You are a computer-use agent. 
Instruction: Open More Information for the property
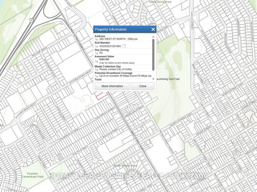tap(112, 86)
